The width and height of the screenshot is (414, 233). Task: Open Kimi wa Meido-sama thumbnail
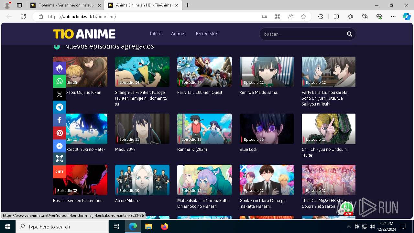267,72
